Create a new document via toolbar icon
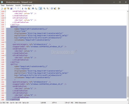This screenshot has width=129, height=104. [x=2, y=8]
